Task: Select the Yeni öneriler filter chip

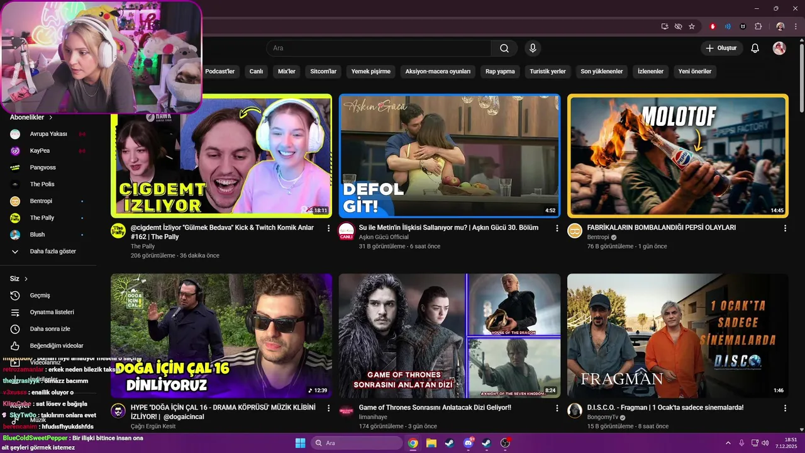Action: (695, 71)
